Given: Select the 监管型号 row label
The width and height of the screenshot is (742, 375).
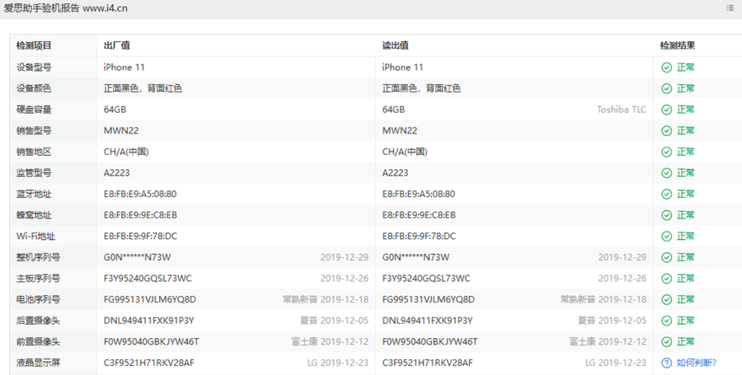Looking at the screenshot, I should coord(34,172).
